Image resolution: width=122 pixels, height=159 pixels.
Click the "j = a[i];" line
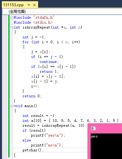point(41,52)
